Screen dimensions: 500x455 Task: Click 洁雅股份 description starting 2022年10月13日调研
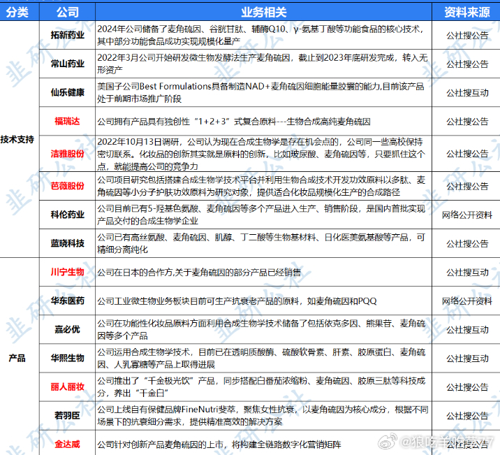(261, 154)
